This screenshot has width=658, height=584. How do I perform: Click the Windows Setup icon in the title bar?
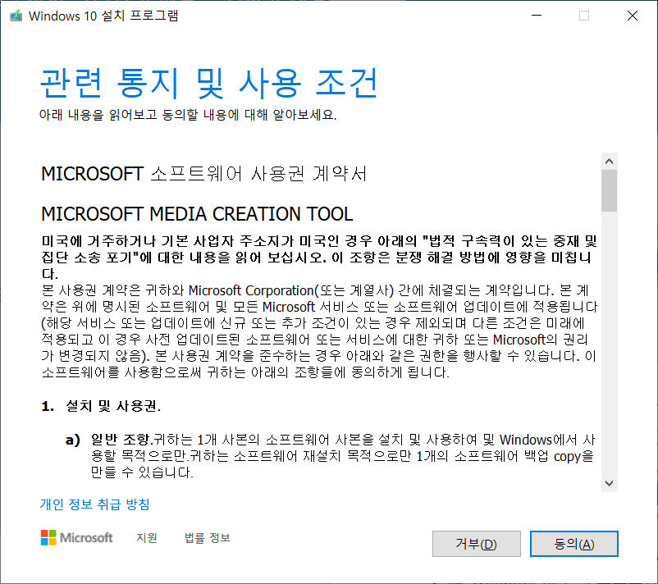[x=15, y=16]
